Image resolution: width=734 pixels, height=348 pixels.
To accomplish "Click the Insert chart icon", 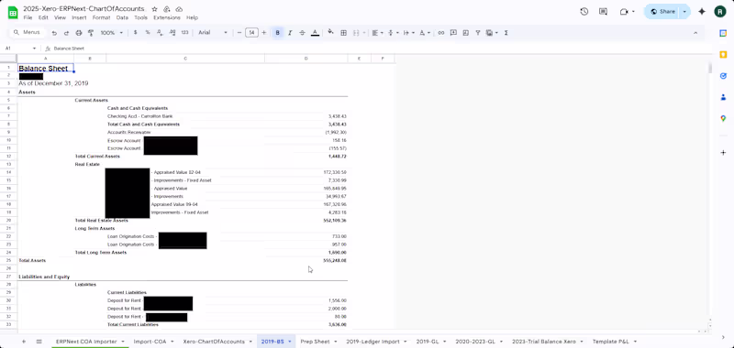I will click(x=465, y=33).
